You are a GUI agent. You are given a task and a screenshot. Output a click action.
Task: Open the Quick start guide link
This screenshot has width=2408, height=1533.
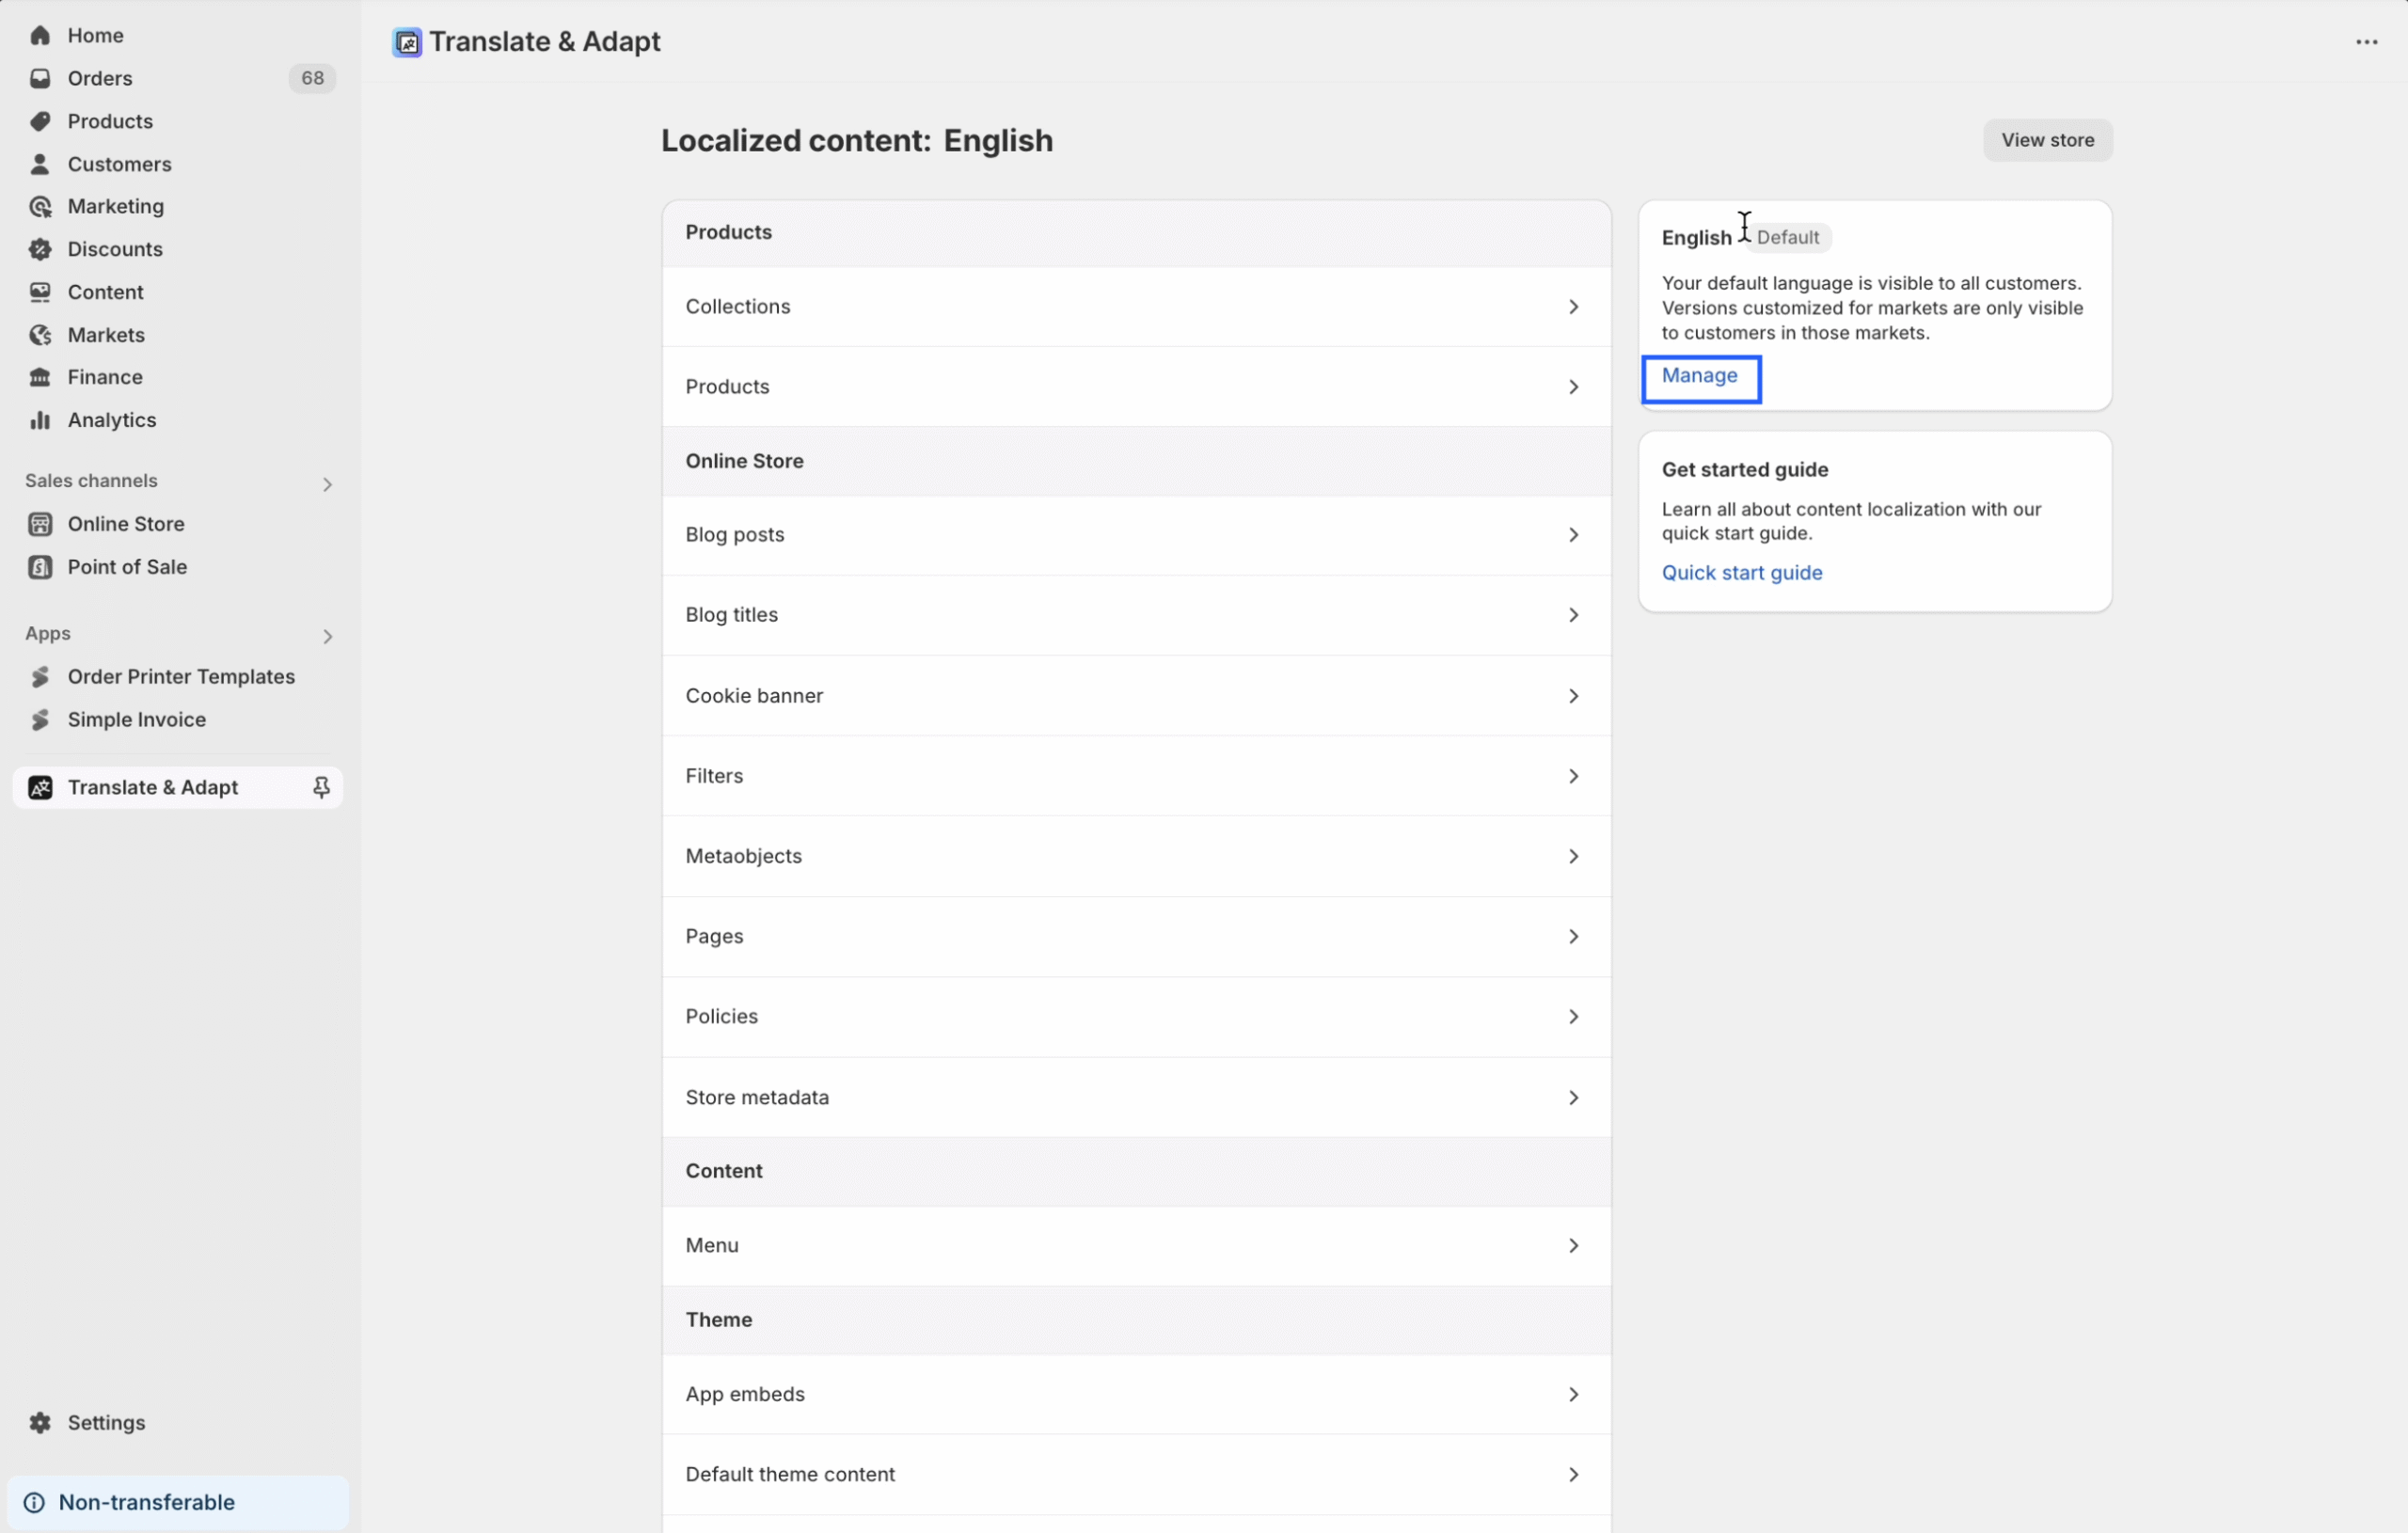coord(1742,573)
